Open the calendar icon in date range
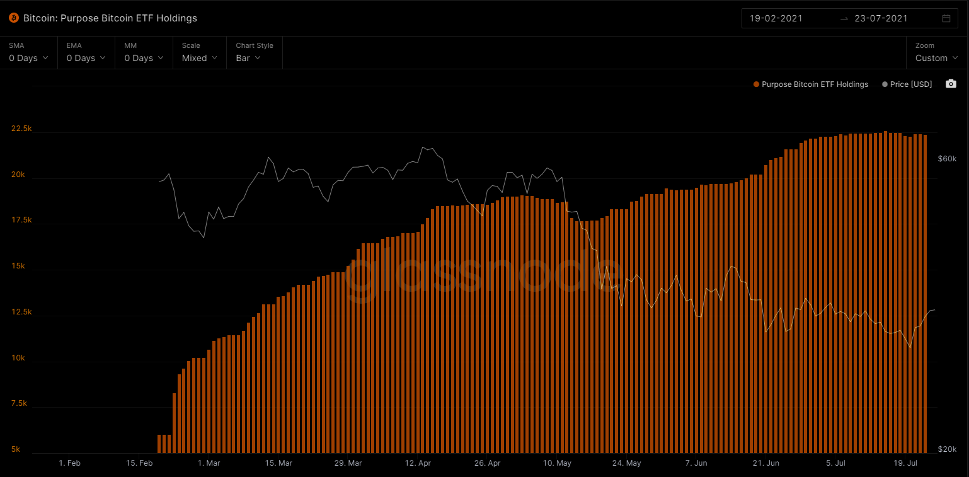The width and height of the screenshot is (969, 477). click(x=946, y=18)
